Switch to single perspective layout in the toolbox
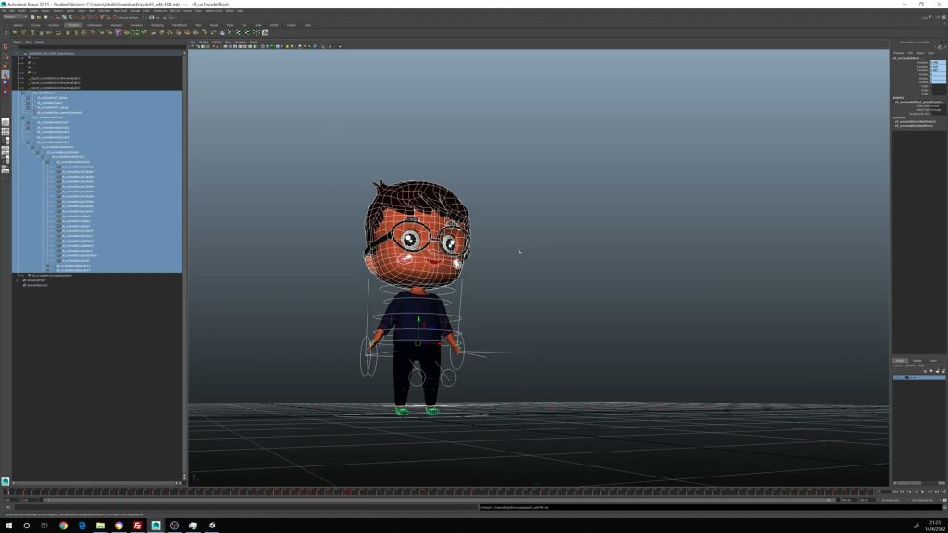 pyautogui.click(x=6, y=122)
